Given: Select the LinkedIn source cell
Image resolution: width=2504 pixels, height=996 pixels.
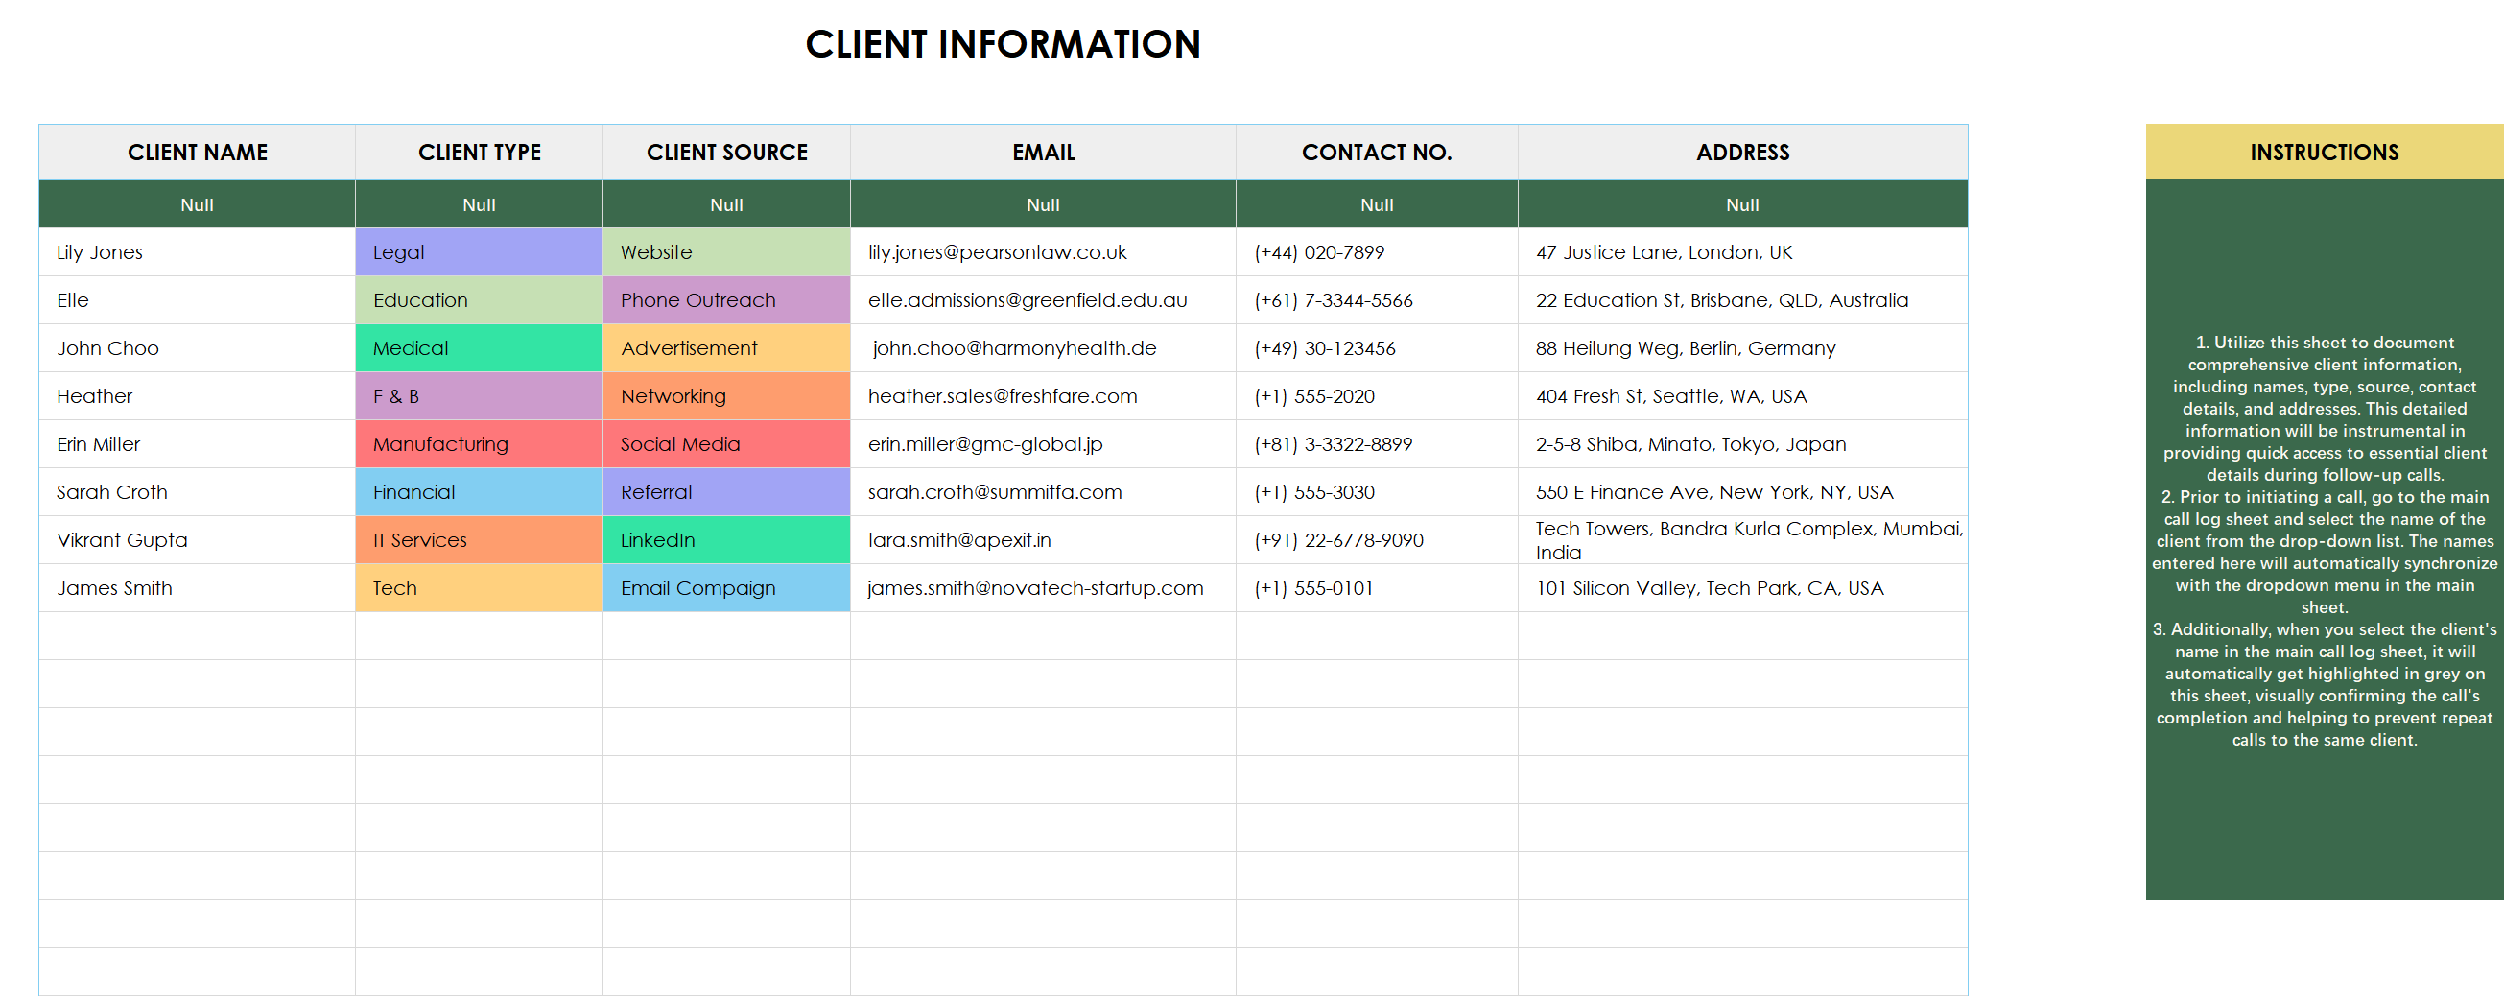Looking at the screenshot, I should pyautogui.click(x=727, y=541).
